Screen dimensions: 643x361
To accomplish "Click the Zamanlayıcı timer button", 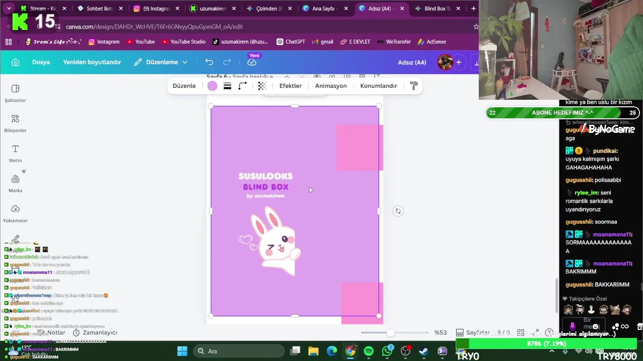I will tap(95, 332).
